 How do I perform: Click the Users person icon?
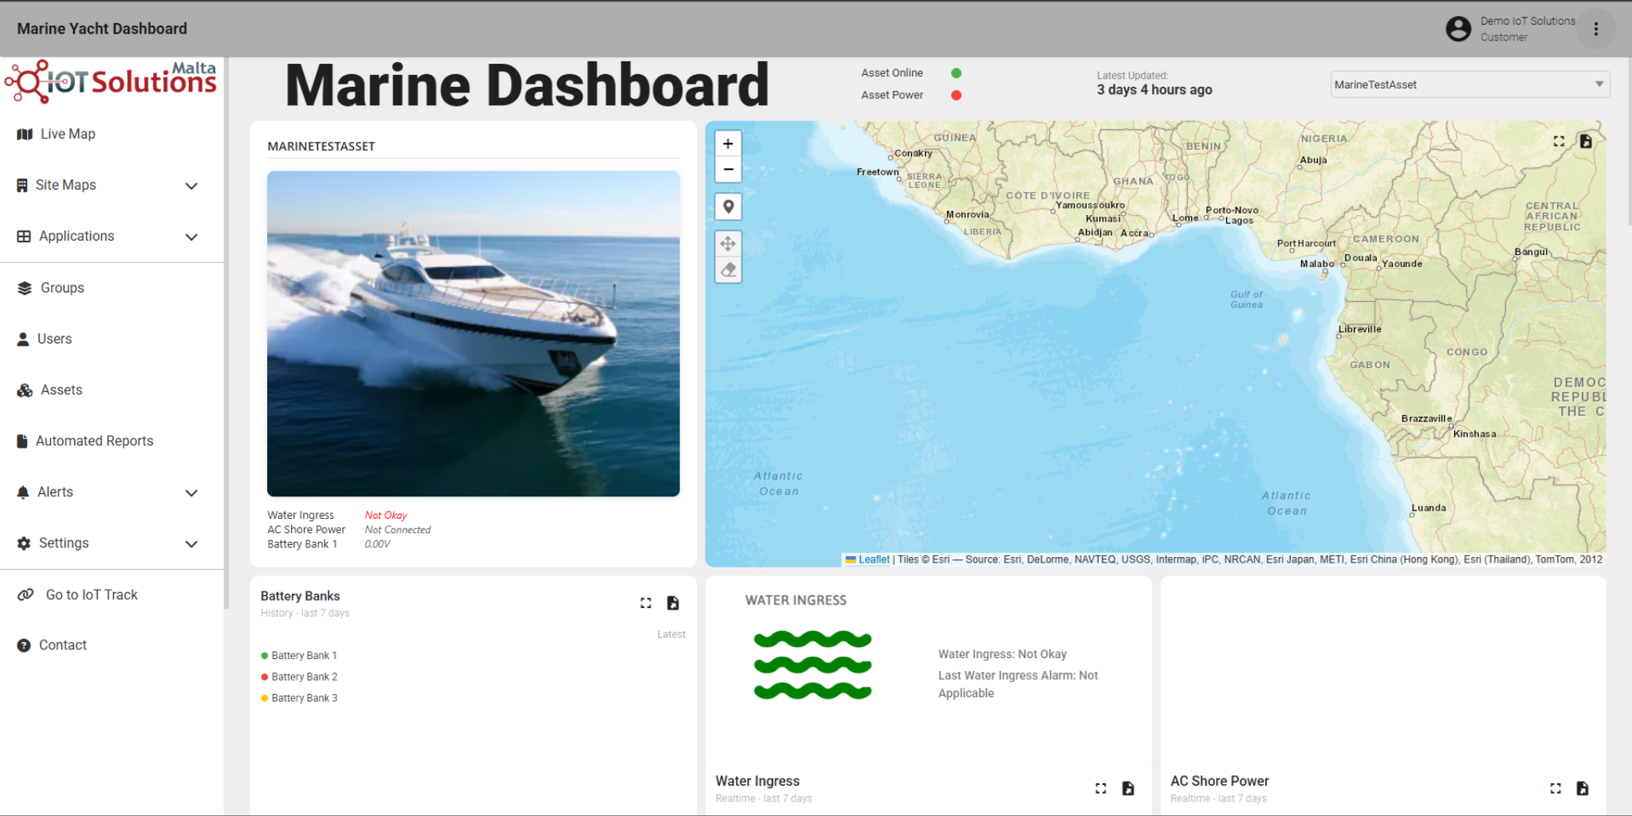pyautogui.click(x=23, y=339)
